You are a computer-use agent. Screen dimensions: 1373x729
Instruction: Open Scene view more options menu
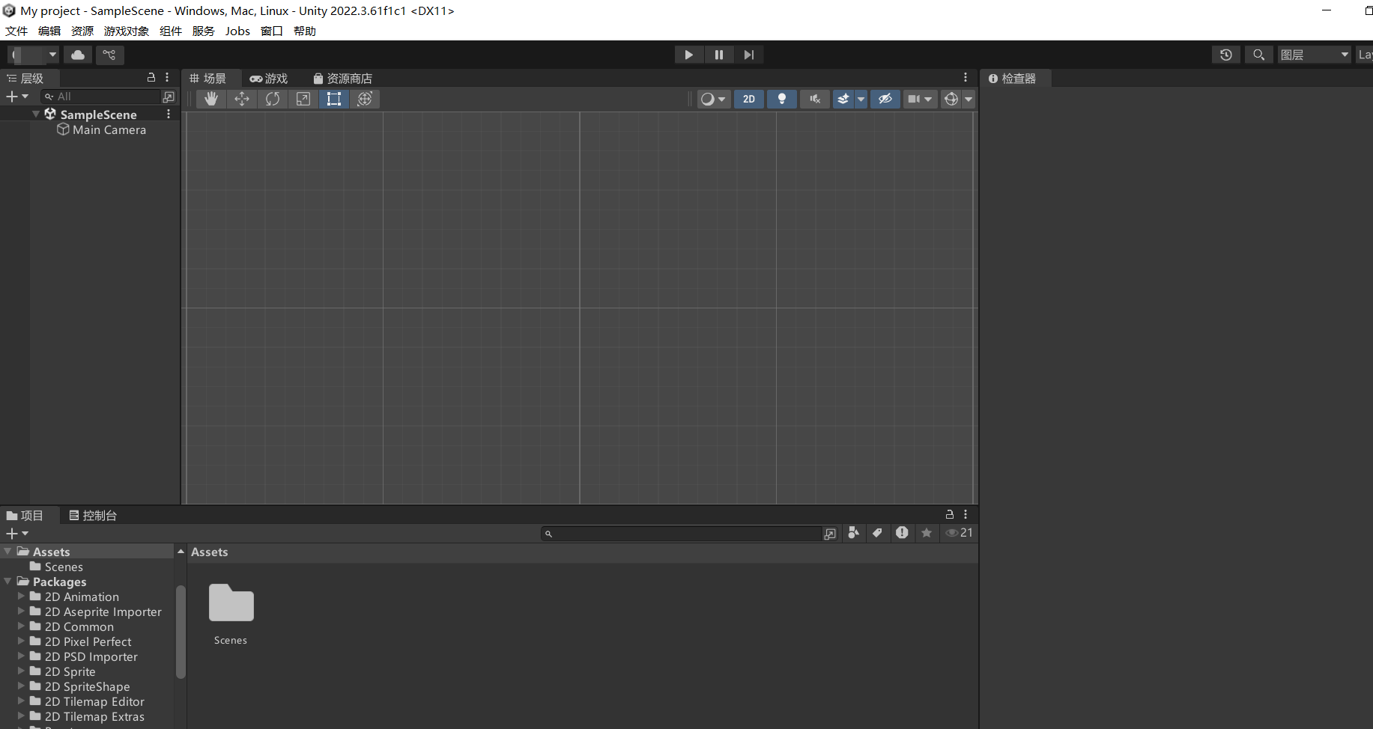(966, 77)
